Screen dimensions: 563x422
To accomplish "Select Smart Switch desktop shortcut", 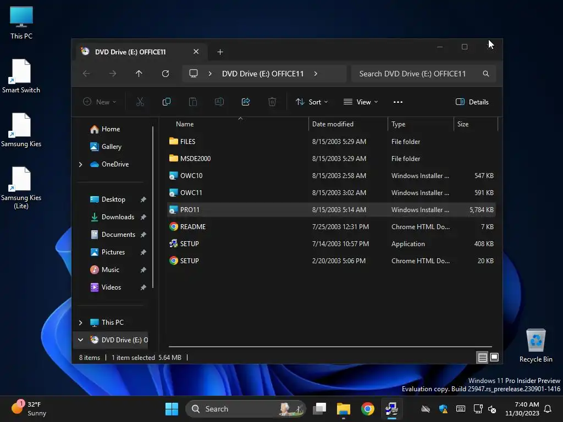I will [x=21, y=76].
